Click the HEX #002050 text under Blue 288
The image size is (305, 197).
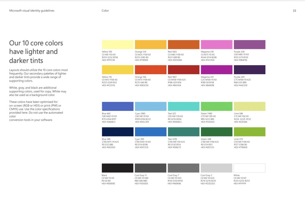click(108, 147)
